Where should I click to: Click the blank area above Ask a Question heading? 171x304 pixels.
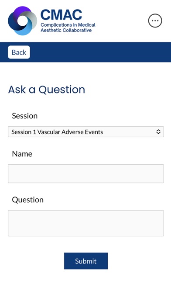click(86, 73)
